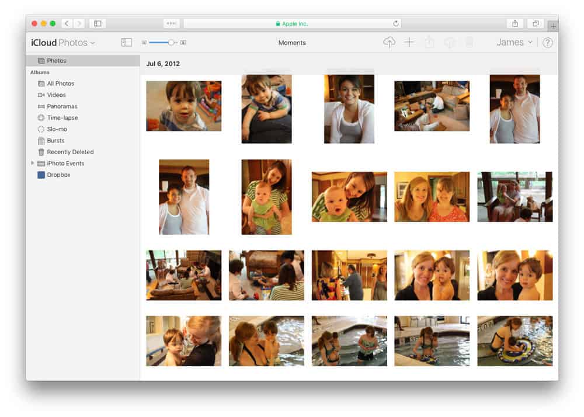Toggle the Safari sidebar button
This screenshot has height=417, width=584.
tap(98, 23)
